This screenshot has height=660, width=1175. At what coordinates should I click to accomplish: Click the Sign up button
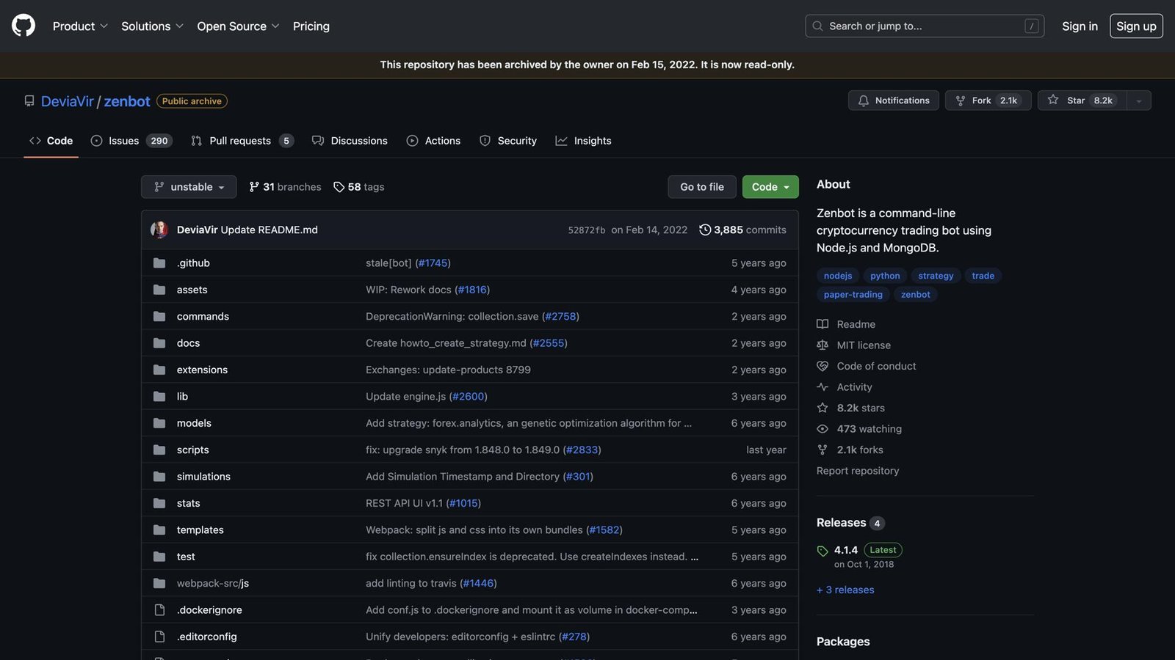point(1136,26)
